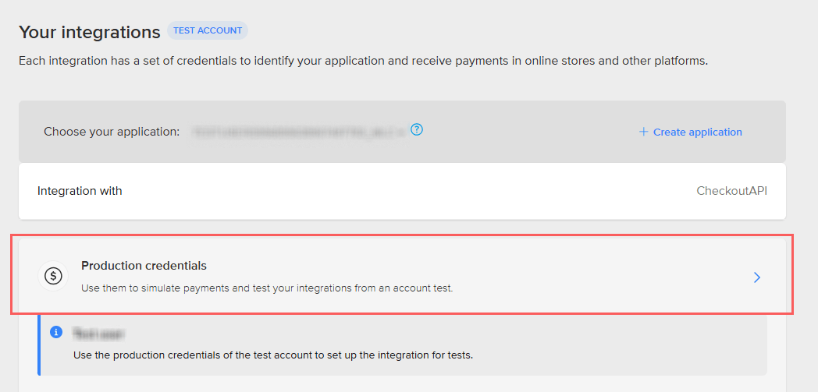Click the test account info banner message
The width and height of the screenshot is (818, 392).
point(273,357)
